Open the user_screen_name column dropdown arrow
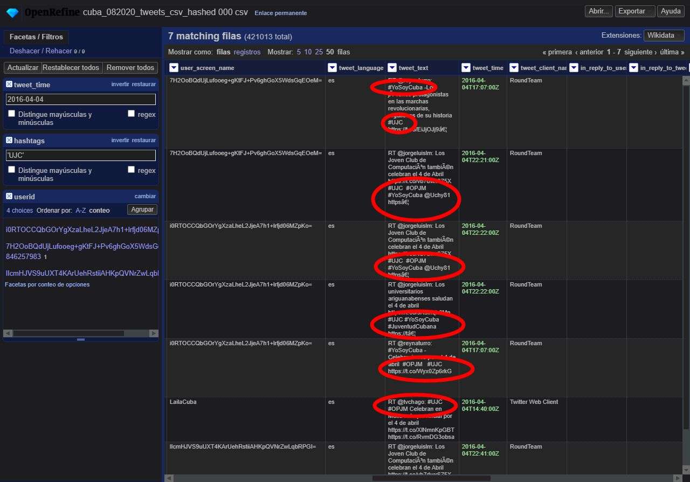Screen dimensions: 690x482 click(x=174, y=68)
